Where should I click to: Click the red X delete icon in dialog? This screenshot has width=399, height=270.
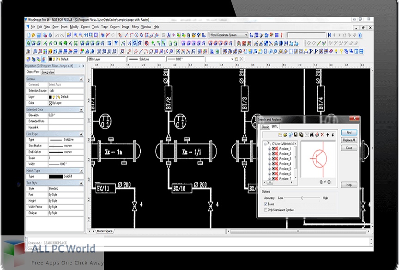click(322, 135)
